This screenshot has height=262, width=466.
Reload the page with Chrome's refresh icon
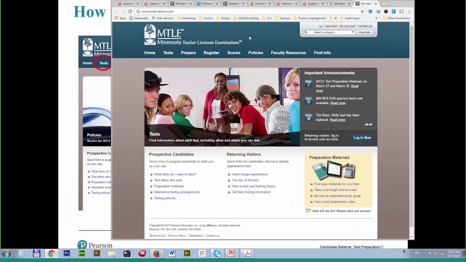(x=130, y=11)
